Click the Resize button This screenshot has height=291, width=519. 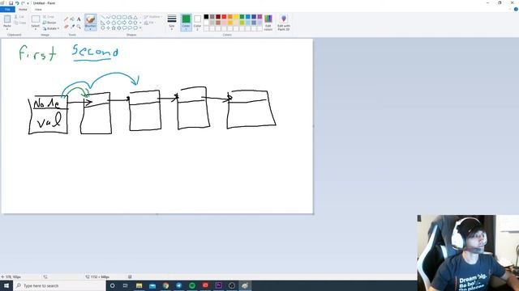click(49, 23)
